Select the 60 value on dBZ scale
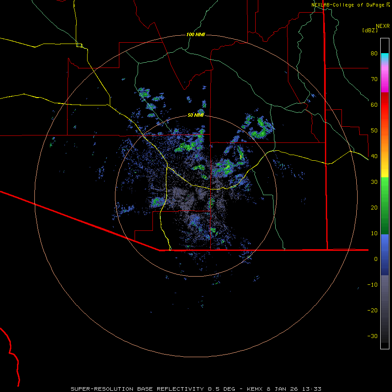The image size is (392, 392). pos(374,105)
